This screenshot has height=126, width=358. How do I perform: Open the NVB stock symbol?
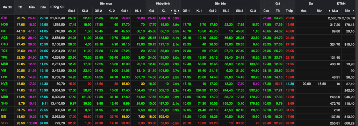pyautogui.click(x=4, y=84)
